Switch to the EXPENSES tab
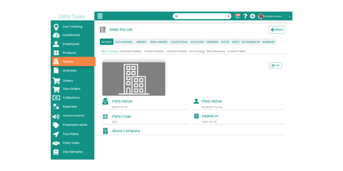The image size is (343, 171). pos(212,42)
